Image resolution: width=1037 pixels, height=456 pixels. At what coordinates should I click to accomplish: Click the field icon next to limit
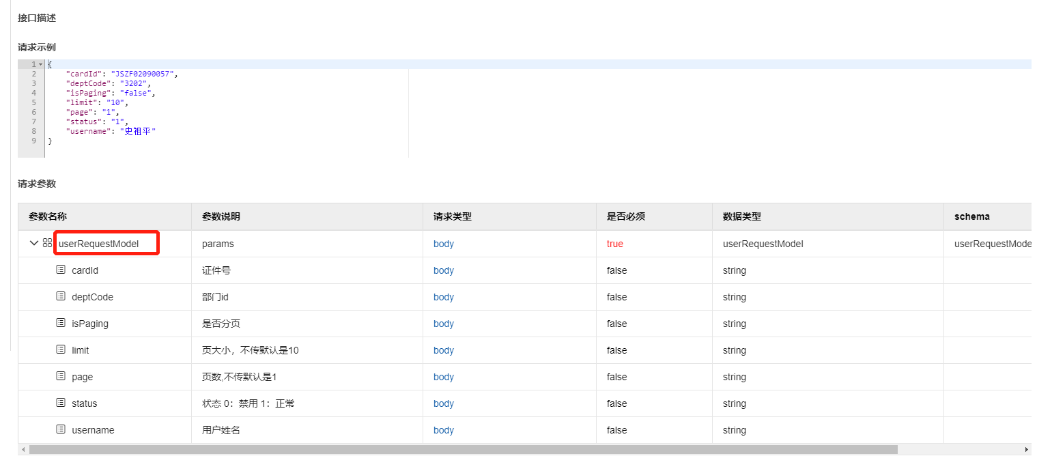coord(61,350)
